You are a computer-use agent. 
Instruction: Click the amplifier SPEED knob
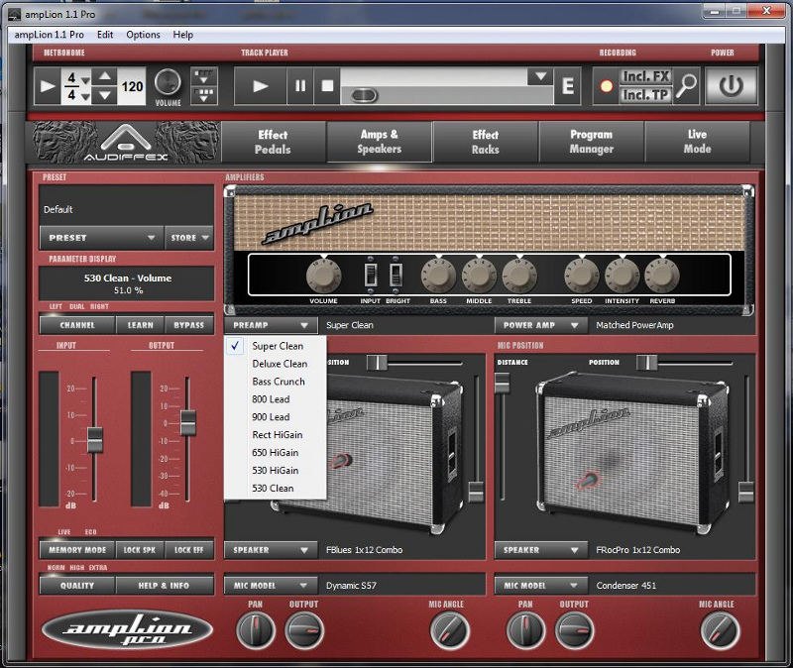pyautogui.click(x=582, y=277)
